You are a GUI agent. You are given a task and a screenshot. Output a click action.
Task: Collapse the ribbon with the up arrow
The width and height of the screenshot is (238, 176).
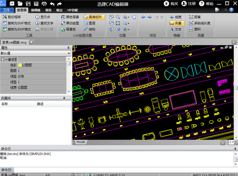[226, 10]
